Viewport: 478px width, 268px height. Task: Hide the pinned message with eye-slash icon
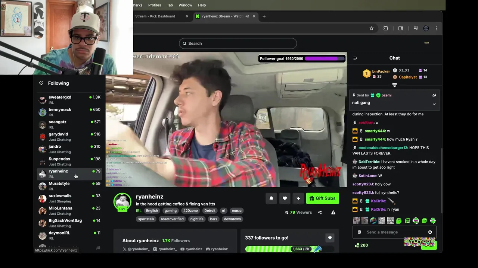434,95
